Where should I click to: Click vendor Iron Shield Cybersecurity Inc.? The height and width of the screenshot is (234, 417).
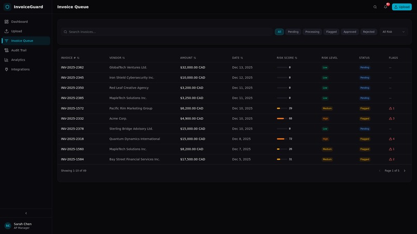click(x=131, y=77)
